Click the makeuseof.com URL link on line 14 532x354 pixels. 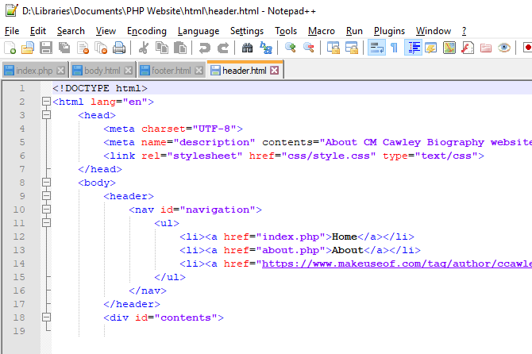coord(397,264)
